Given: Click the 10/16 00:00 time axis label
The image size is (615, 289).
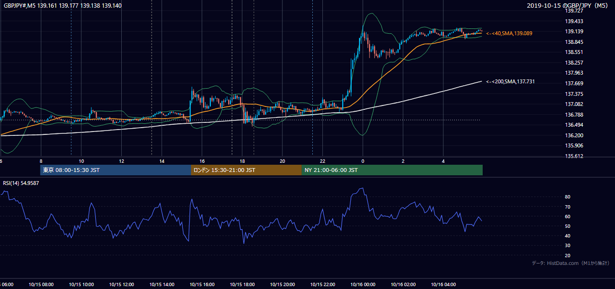Looking at the screenshot, I should (x=363, y=285).
